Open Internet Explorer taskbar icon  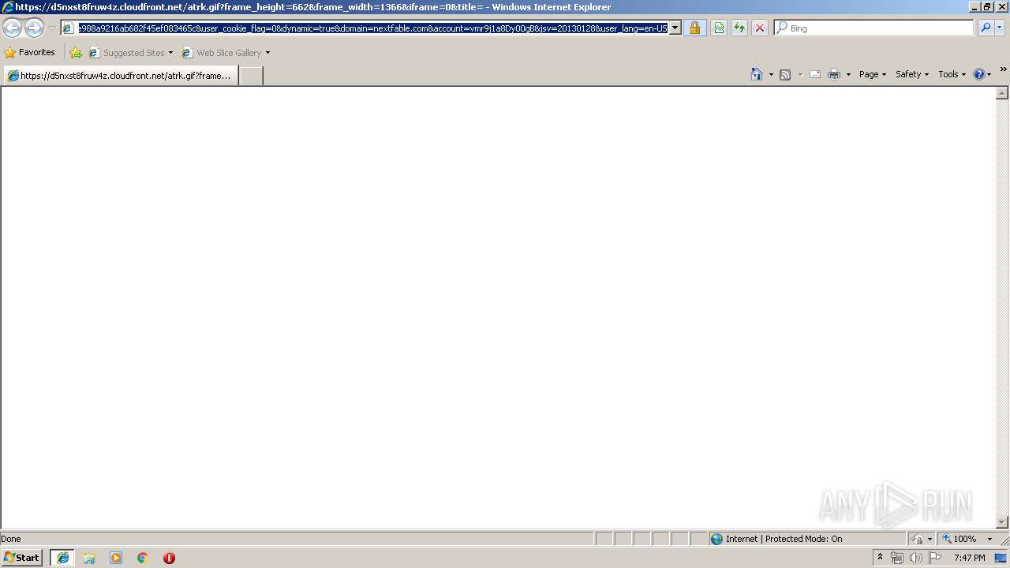(63, 558)
